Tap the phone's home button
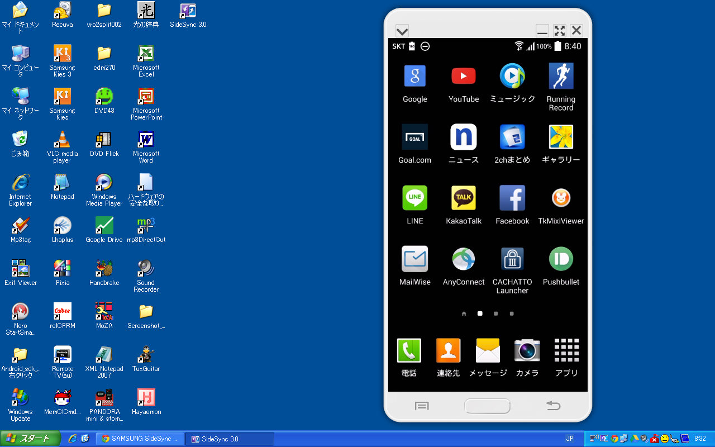 (488, 406)
